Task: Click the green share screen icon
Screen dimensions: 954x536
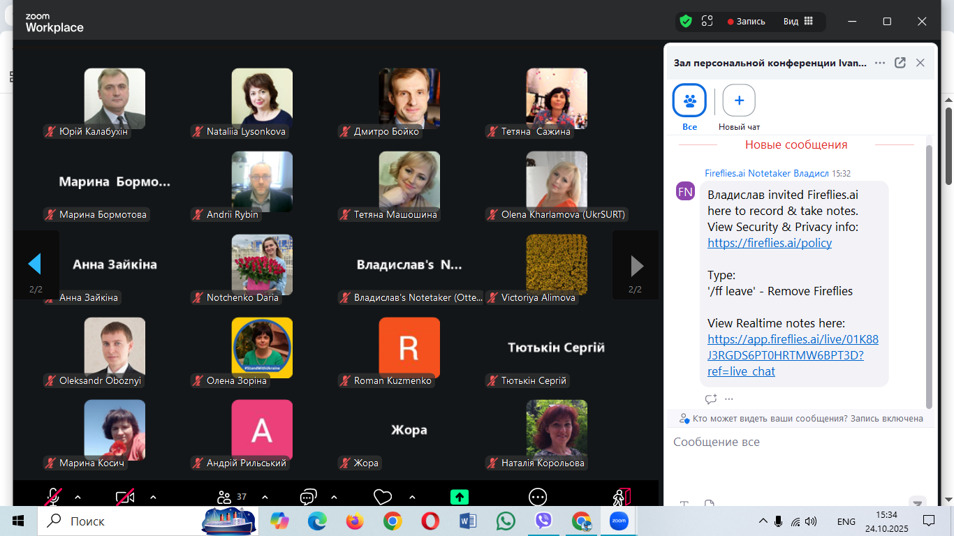Action: [x=459, y=497]
